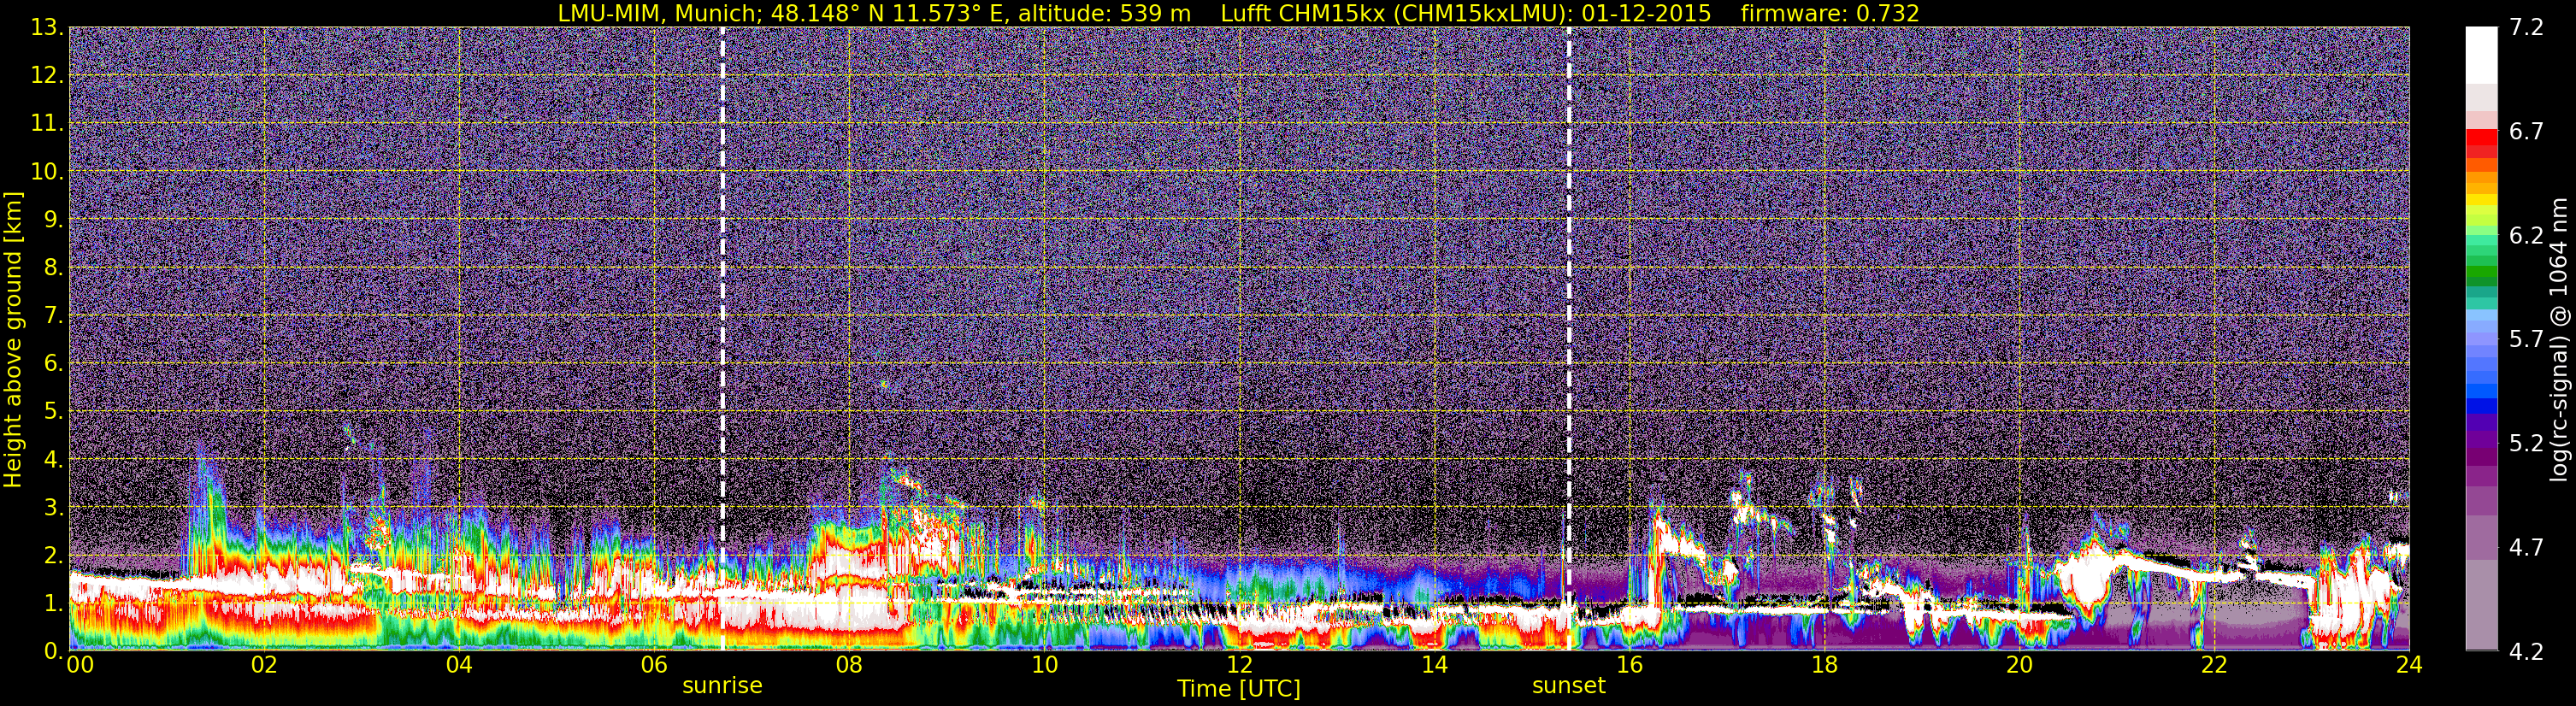Click the "sunset" label below the time axis

1568,686
